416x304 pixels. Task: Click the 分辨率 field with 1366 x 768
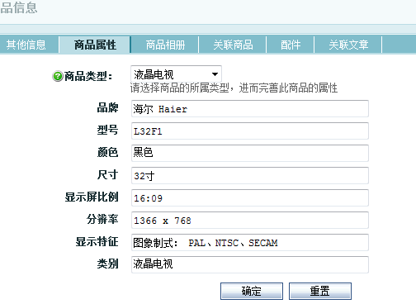(250, 221)
